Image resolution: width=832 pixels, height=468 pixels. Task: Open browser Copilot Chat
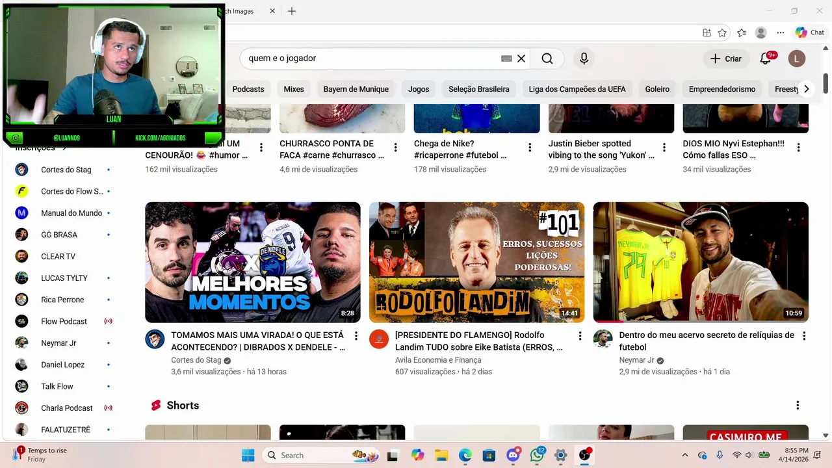coord(810,32)
